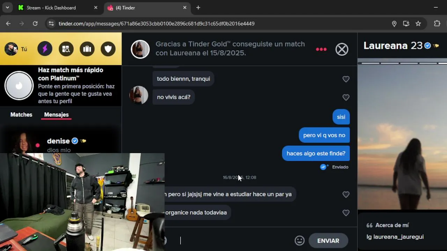Open the shield safety center icon
The height and width of the screenshot is (251, 447).
pos(108,49)
